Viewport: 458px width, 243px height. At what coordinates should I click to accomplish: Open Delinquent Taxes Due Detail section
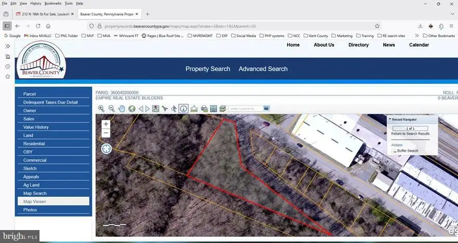coord(50,103)
